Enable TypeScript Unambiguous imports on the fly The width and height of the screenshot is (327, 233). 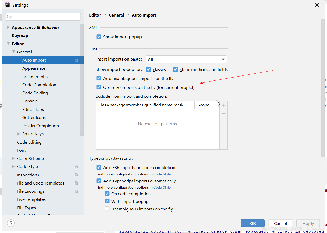(107, 209)
